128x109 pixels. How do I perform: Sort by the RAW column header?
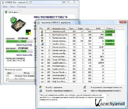pos(98,28)
